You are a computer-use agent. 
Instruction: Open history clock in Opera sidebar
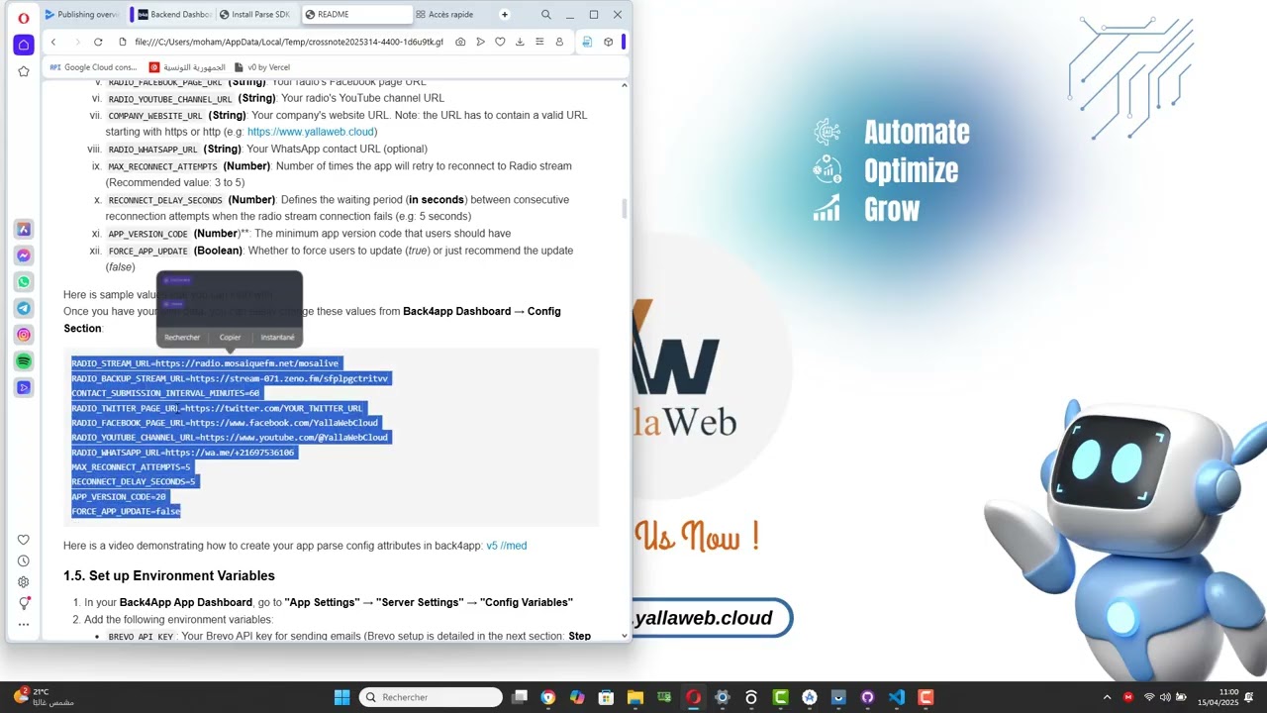[24, 560]
